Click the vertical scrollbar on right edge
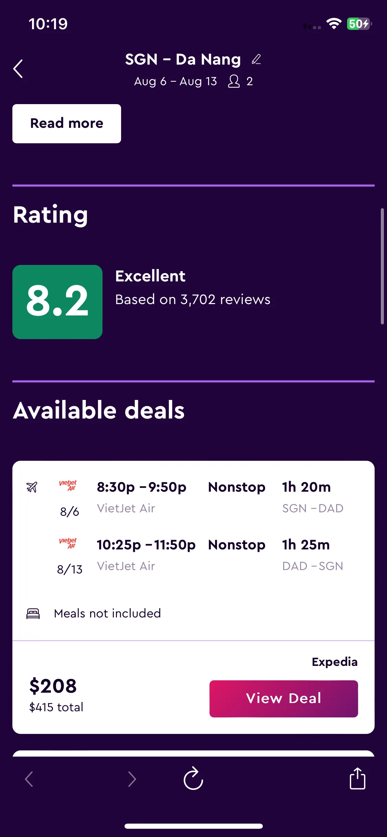Viewport: 387px width, 837px height. (x=382, y=266)
